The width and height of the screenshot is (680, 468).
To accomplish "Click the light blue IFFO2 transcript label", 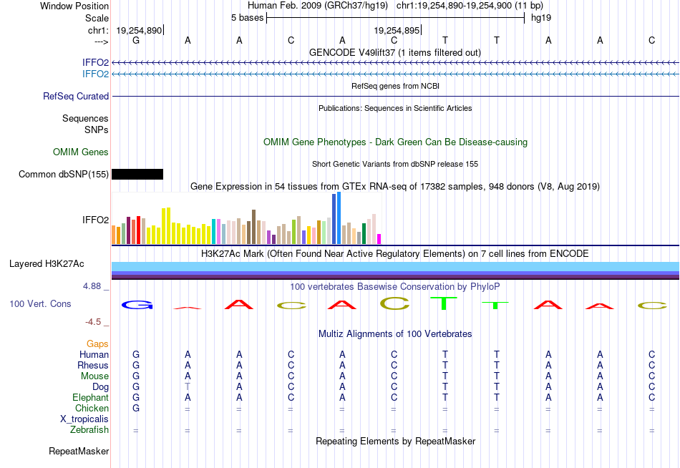I will point(95,74).
